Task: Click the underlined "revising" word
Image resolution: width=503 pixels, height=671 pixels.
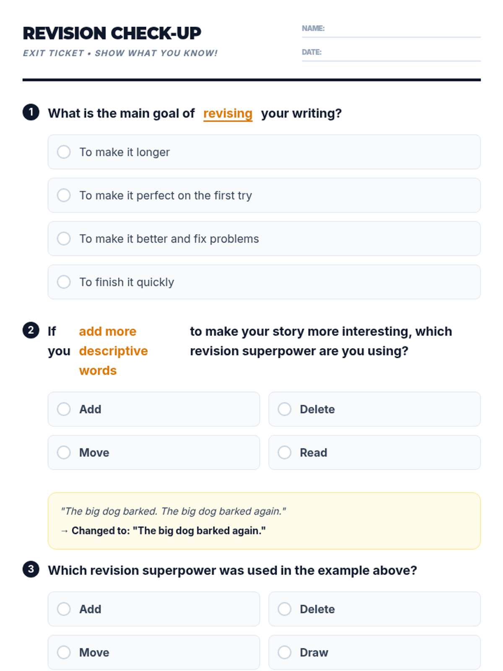Action: point(228,113)
